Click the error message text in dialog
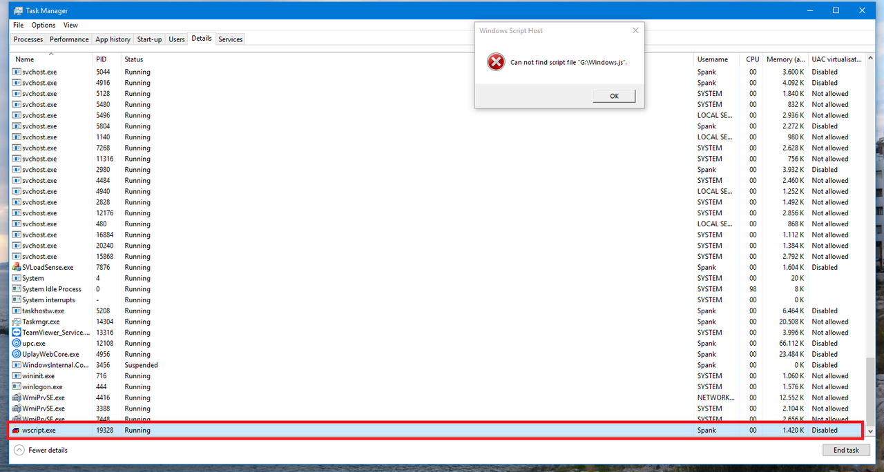This screenshot has height=472, width=884. click(x=568, y=62)
